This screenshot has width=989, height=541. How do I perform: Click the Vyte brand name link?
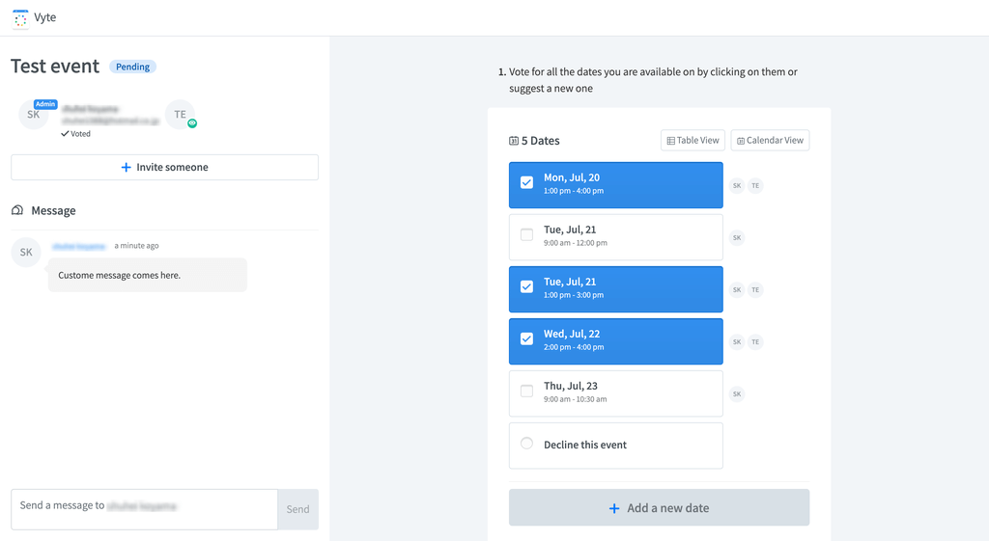tap(44, 17)
